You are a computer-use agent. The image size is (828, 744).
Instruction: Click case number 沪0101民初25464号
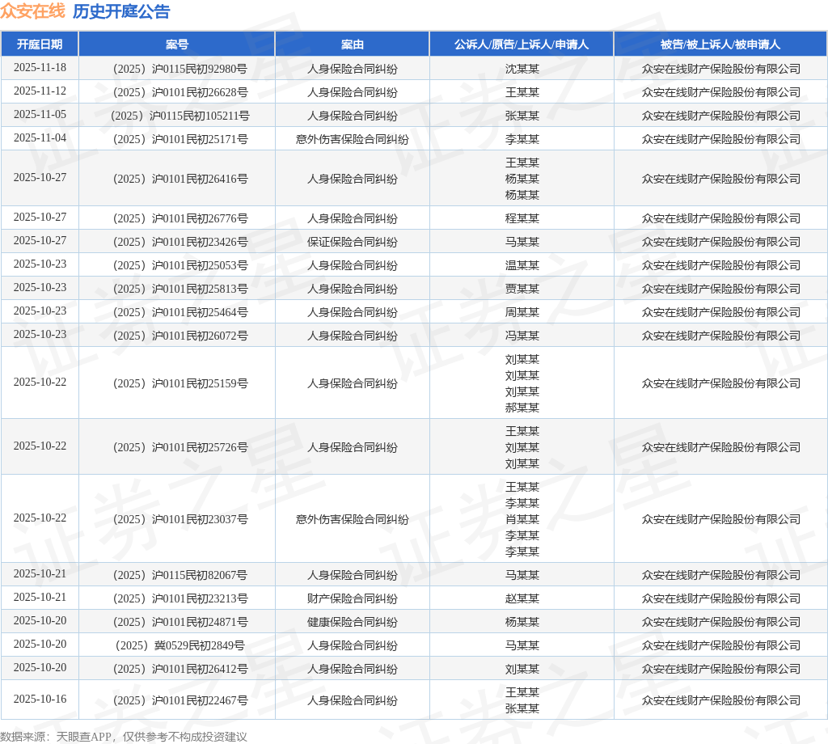[x=180, y=312]
